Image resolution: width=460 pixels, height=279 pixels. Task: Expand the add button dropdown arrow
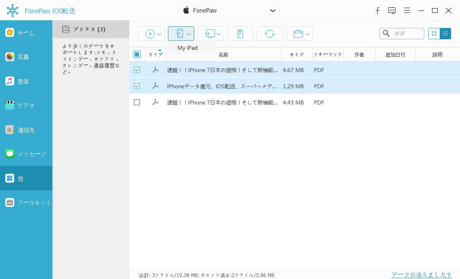point(159,34)
